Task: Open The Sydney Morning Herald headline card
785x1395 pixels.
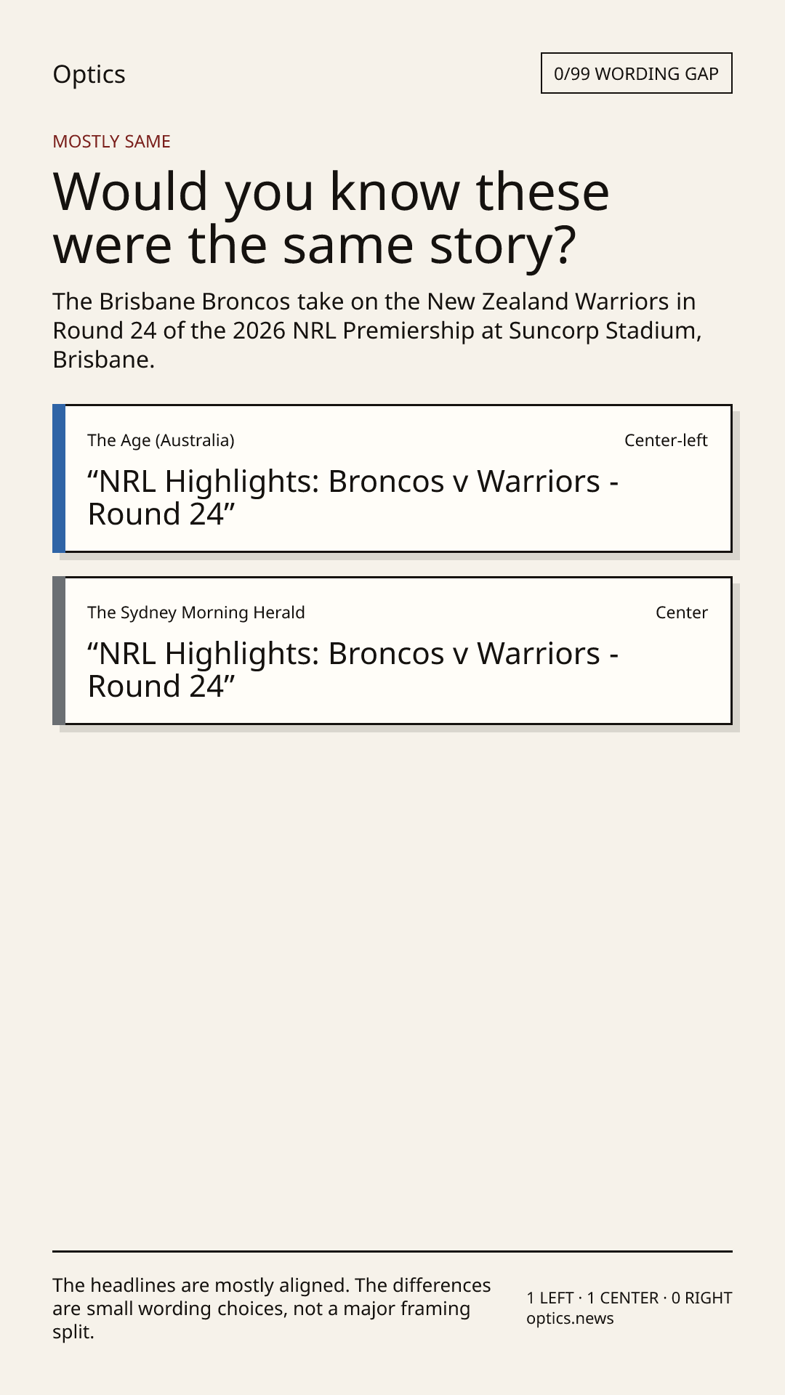Action: click(x=392, y=650)
